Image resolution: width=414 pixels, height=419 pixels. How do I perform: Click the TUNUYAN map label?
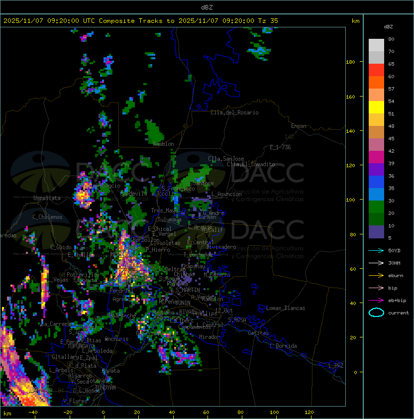point(105,387)
